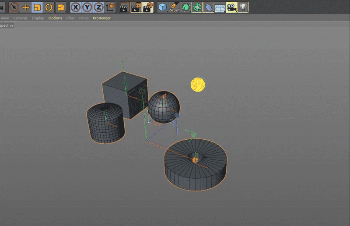Screen dimensions: 350x226
Task: Open the Filter menu
Action: coord(70,18)
